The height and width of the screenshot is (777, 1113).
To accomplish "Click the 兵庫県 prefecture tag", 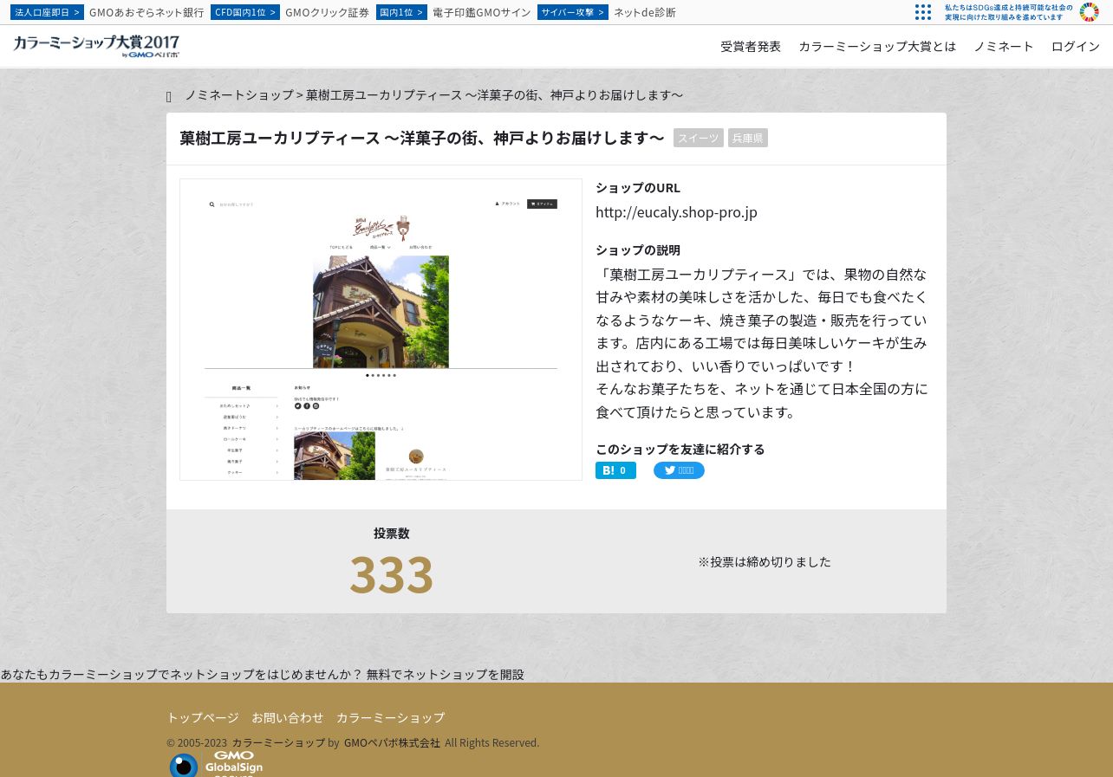I will pyautogui.click(x=747, y=138).
